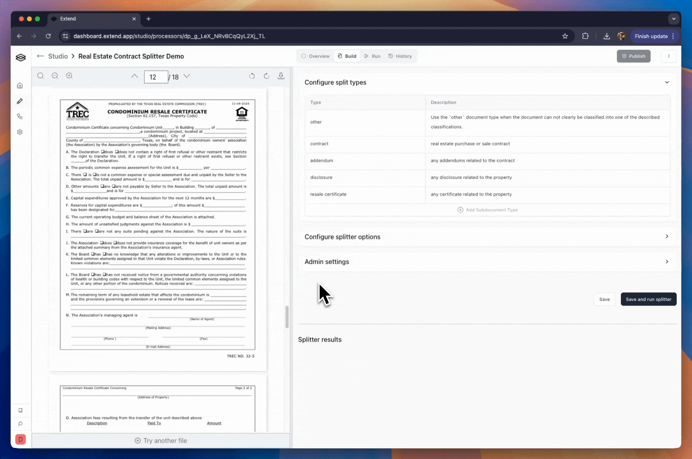Viewport: 692px width, 459px height.
Task: Expand the Admin settings section
Action: pyautogui.click(x=666, y=262)
